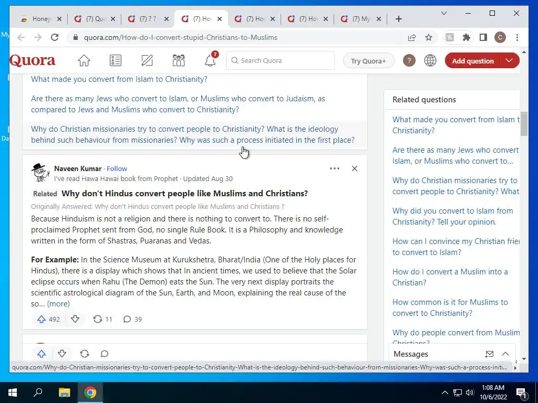Click the comment icon in the sticky bottom bar
Image resolution: width=538 pixels, height=403 pixels.
click(105, 354)
